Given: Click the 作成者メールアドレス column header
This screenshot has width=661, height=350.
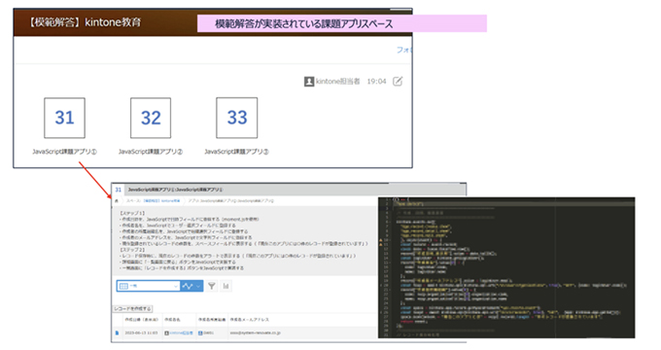Looking at the screenshot, I should pyautogui.click(x=250, y=320).
